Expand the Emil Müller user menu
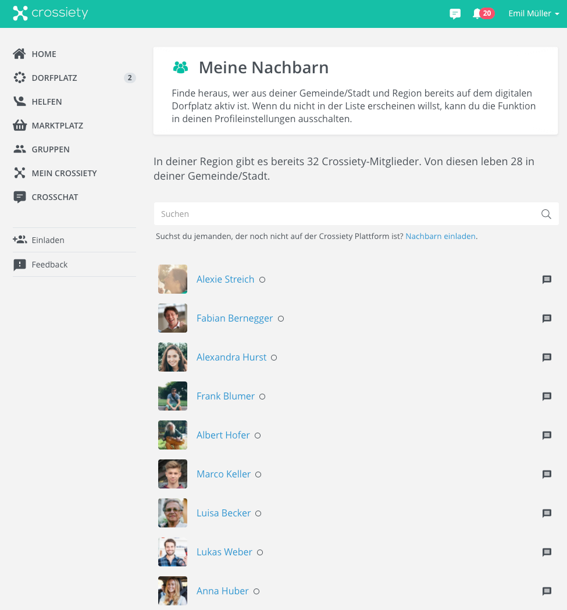Image resolution: width=567 pixels, height=610 pixels. coord(533,13)
